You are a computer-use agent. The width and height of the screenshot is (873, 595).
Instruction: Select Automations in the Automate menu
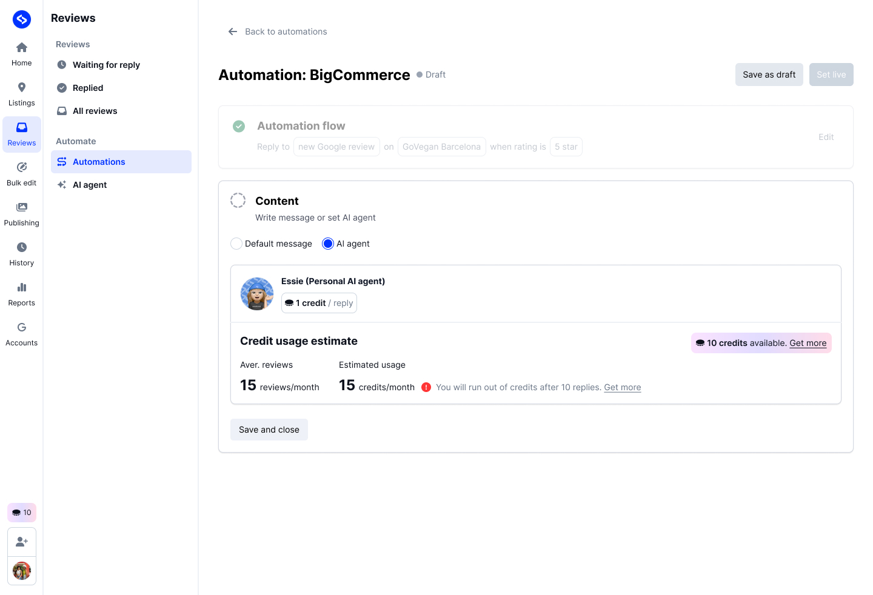pos(121,162)
